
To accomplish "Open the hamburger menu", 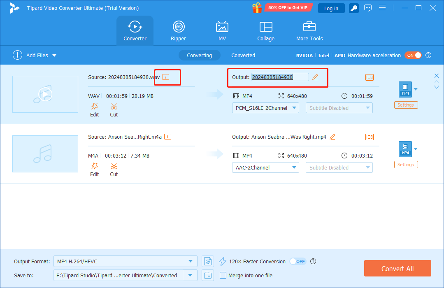I will click(x=382, y=8).
